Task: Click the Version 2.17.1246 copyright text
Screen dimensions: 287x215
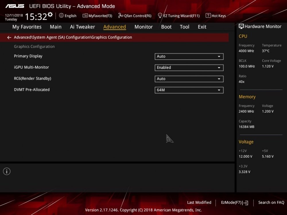Action: [x=143, y=210]
